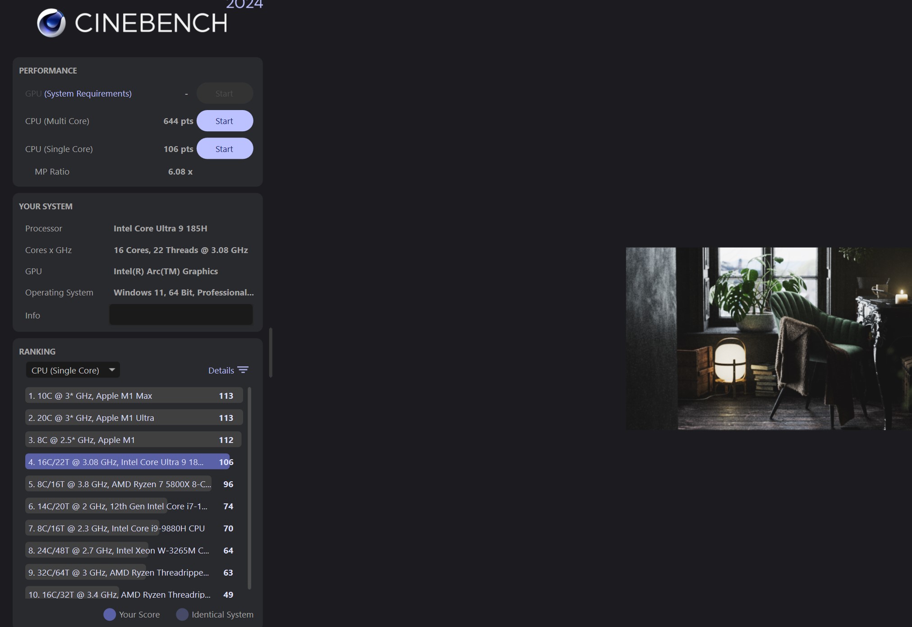The width and height of the screenshot is (912, 627).
Task: Click the YOUR SYSTEM section heading
Action: coord(46,206)
